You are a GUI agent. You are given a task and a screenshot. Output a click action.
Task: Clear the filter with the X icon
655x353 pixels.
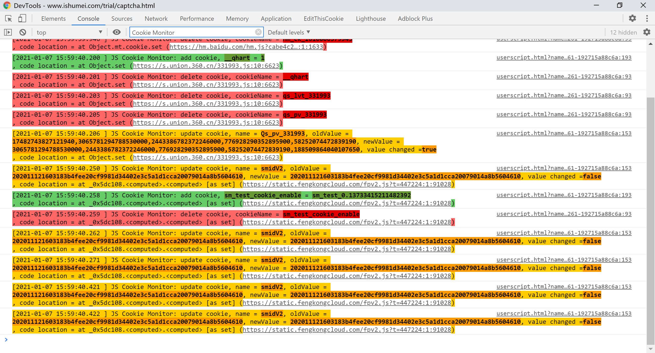click(x=259, y=32)
